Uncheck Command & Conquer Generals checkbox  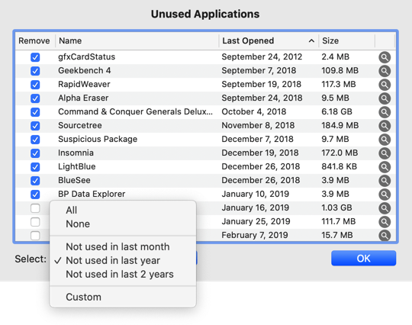pyautogui.click(x=35, y=112)
